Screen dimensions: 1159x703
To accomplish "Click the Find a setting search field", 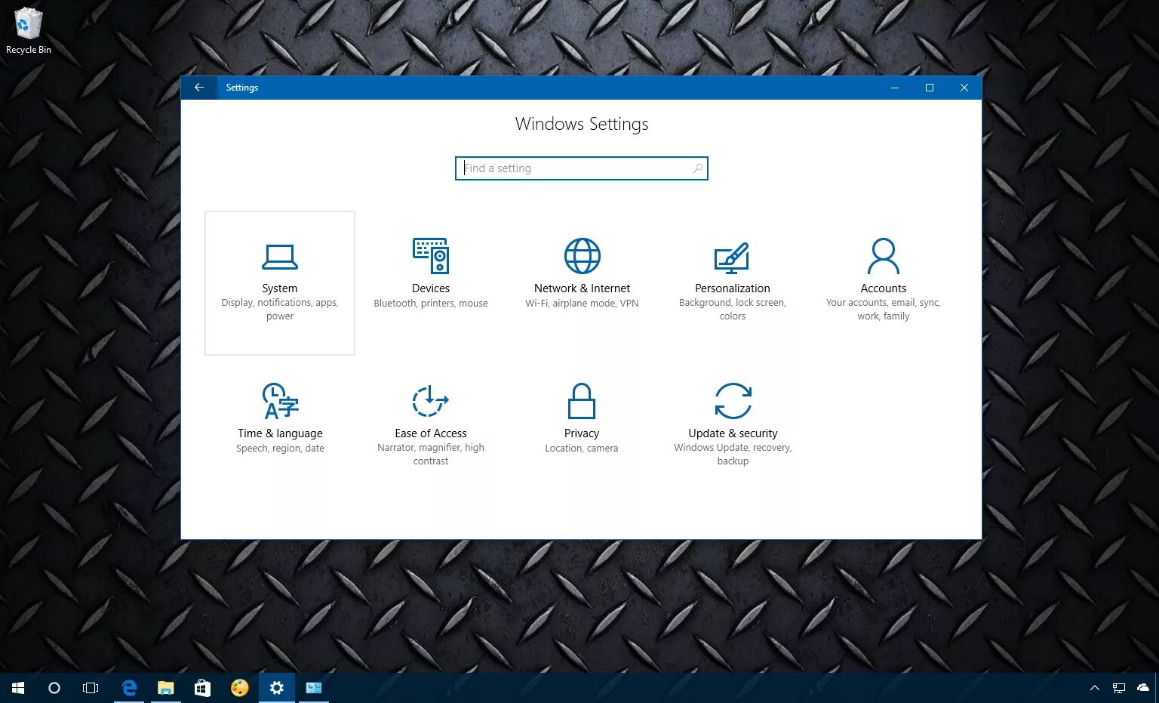I will [582, 168].
